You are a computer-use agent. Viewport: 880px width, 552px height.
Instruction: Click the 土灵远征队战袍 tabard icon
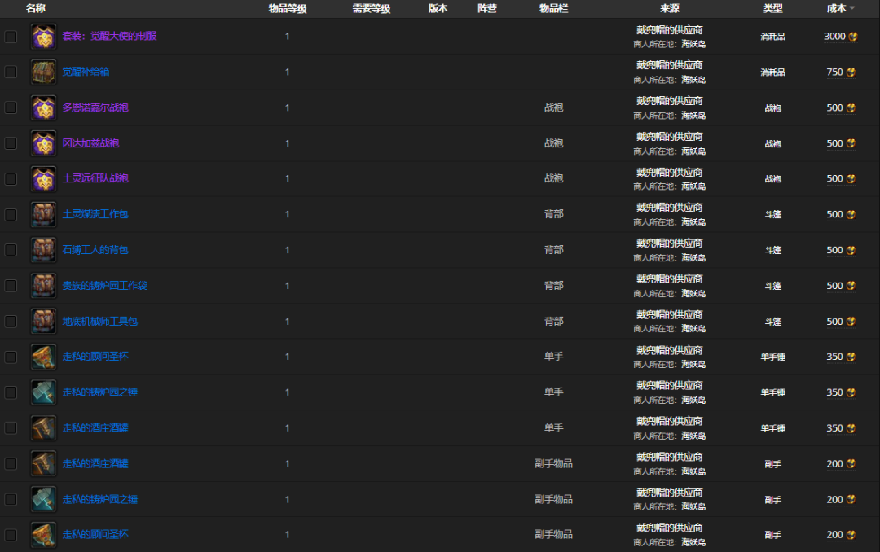[43, 179]
